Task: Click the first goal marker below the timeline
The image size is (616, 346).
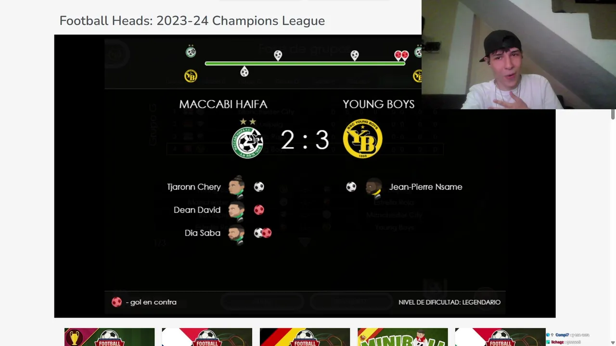Action: coord(244,72)
